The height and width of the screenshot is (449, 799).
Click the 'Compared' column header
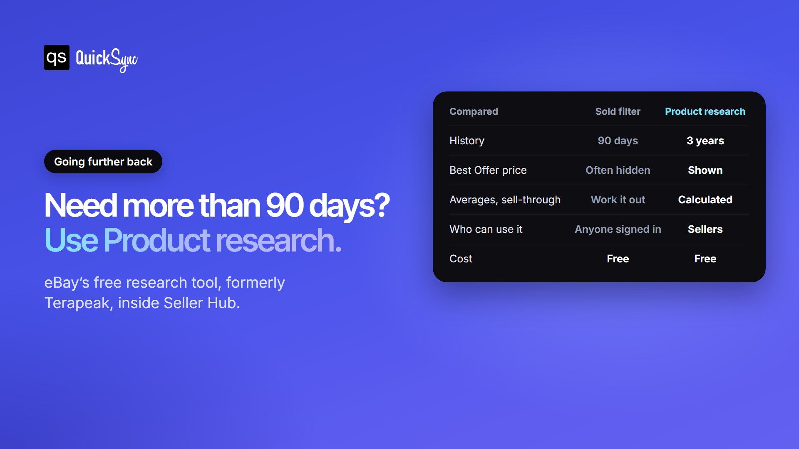click(474, 111)
